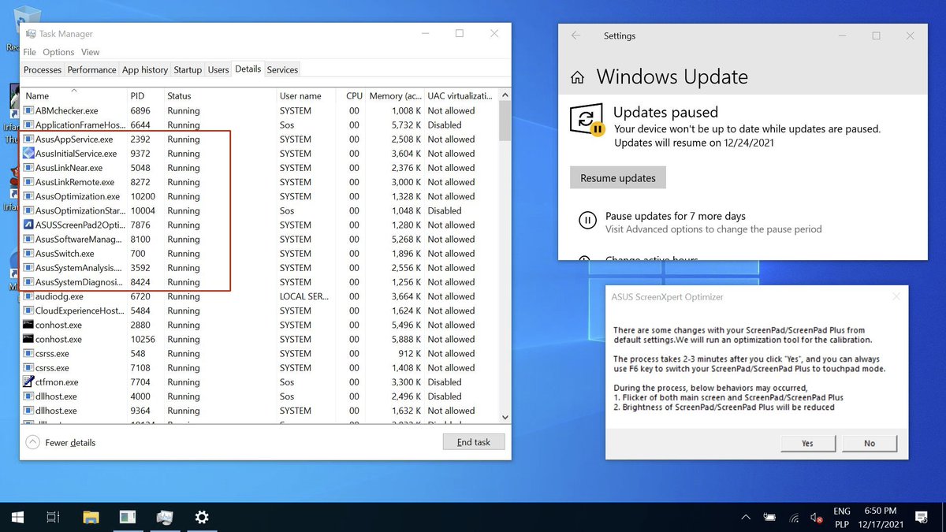Select dllhost.exe with PID 4000
This screenshot has width=946, height=532.
point(259,396)
